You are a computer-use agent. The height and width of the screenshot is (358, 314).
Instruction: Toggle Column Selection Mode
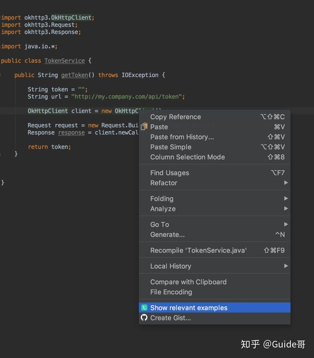pos(188,157)
